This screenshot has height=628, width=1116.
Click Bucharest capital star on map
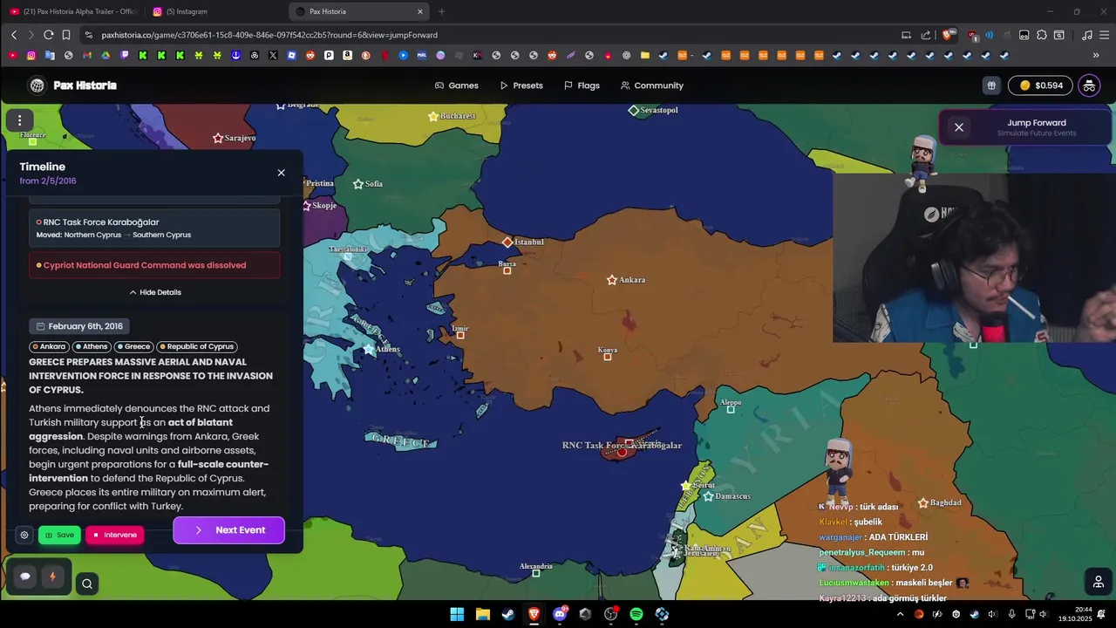[x=433, y=116]
